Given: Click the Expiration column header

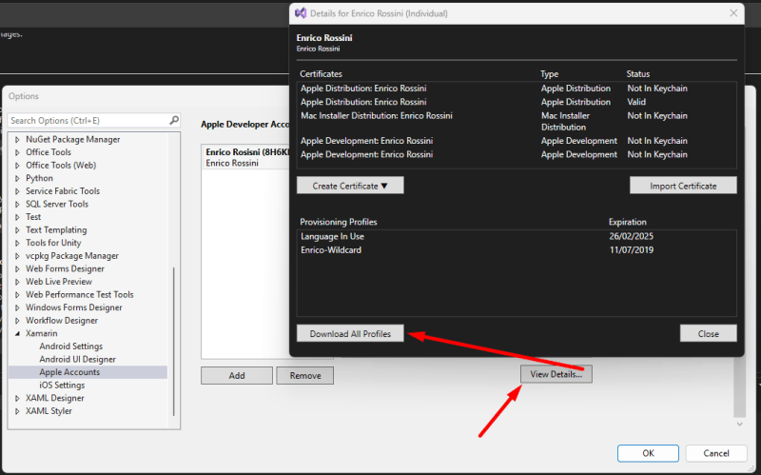Looking at the screenshot, I should coord(628,222).
